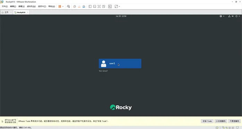Screen dimensions: 242x129
Task: Click the Send Ctrl+Alt+Del toolbar icon
Action: [x=68, y=7]
